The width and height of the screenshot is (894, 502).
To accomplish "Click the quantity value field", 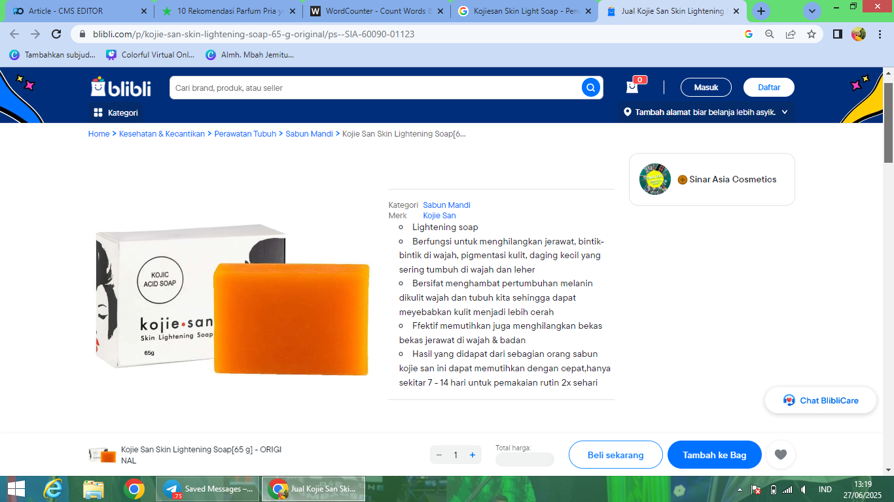I will tap(456, 455).
